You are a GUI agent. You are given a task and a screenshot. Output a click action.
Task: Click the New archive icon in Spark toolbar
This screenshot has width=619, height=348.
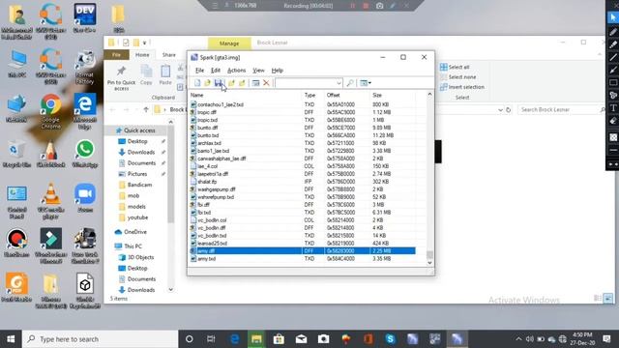click(x=197, y=83)
